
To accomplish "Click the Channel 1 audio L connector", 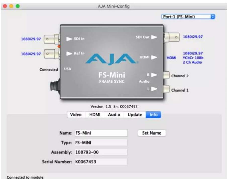I will coord(166,89).
